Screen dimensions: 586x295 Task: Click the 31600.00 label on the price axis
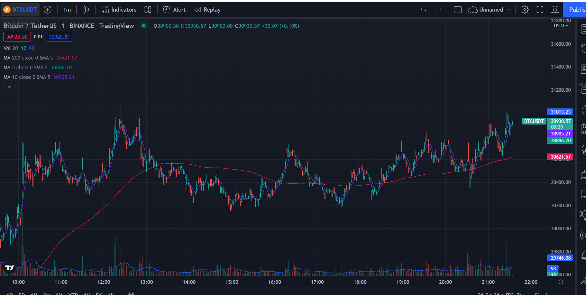561,44
